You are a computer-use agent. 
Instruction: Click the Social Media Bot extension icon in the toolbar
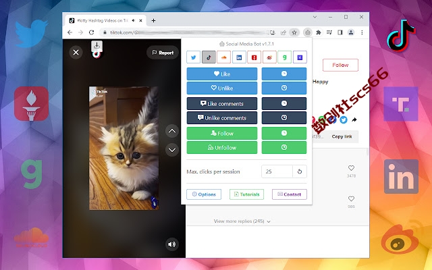click(308, 32)
